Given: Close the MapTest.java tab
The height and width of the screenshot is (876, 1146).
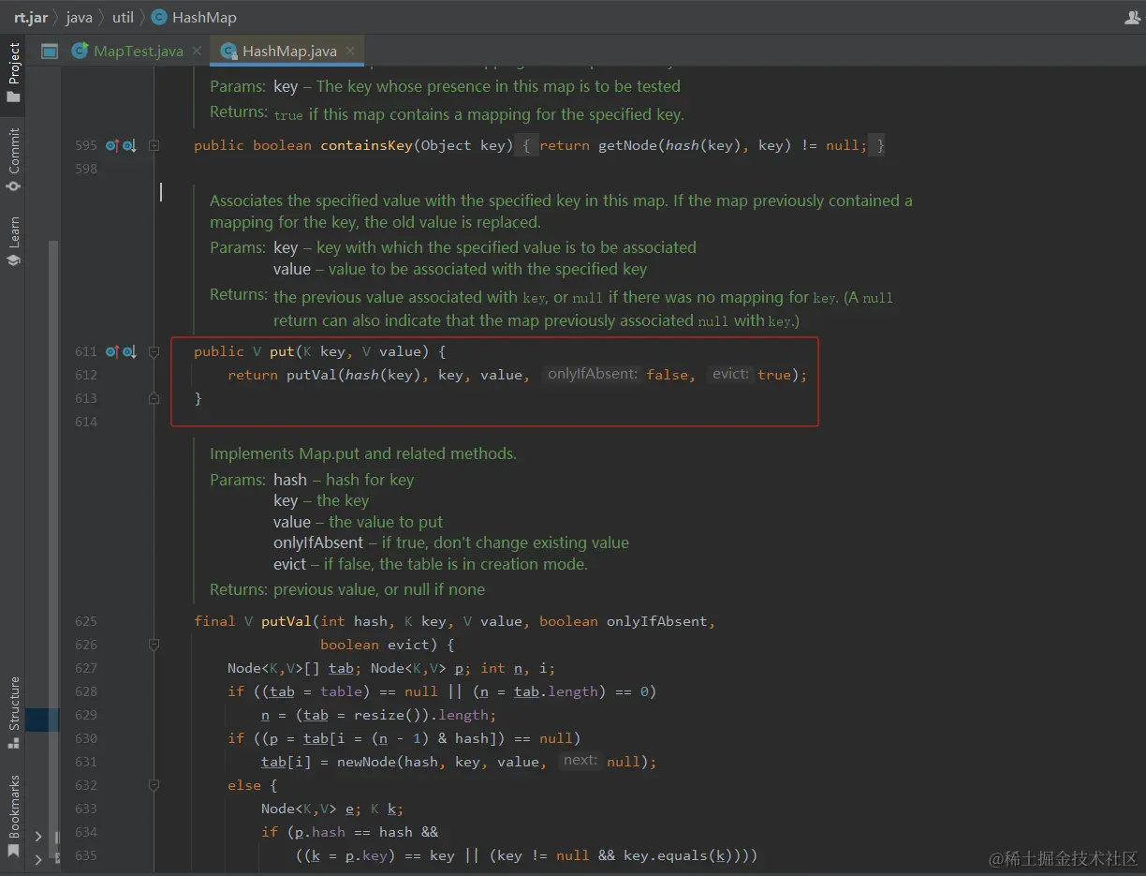Looking at the screenshot, I should pos(197,51).
